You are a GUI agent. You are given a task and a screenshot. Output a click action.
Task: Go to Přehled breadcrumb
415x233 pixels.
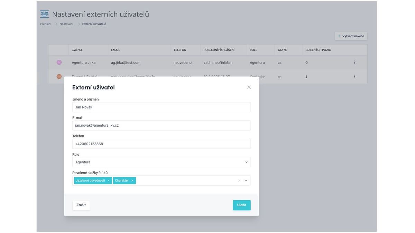pyautogui.click(x=45, y=24)
